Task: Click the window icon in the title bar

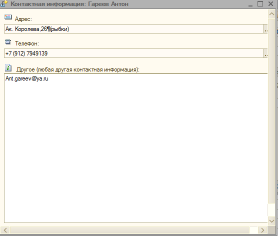Action: (x=4, y=3)
